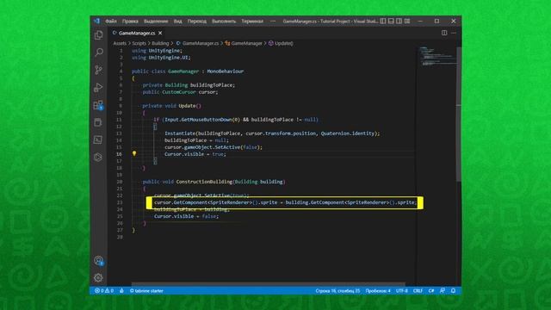Expand the Assets breadcrumb
The height and width of the screenshot is (310, 551).
click(120, 43)
